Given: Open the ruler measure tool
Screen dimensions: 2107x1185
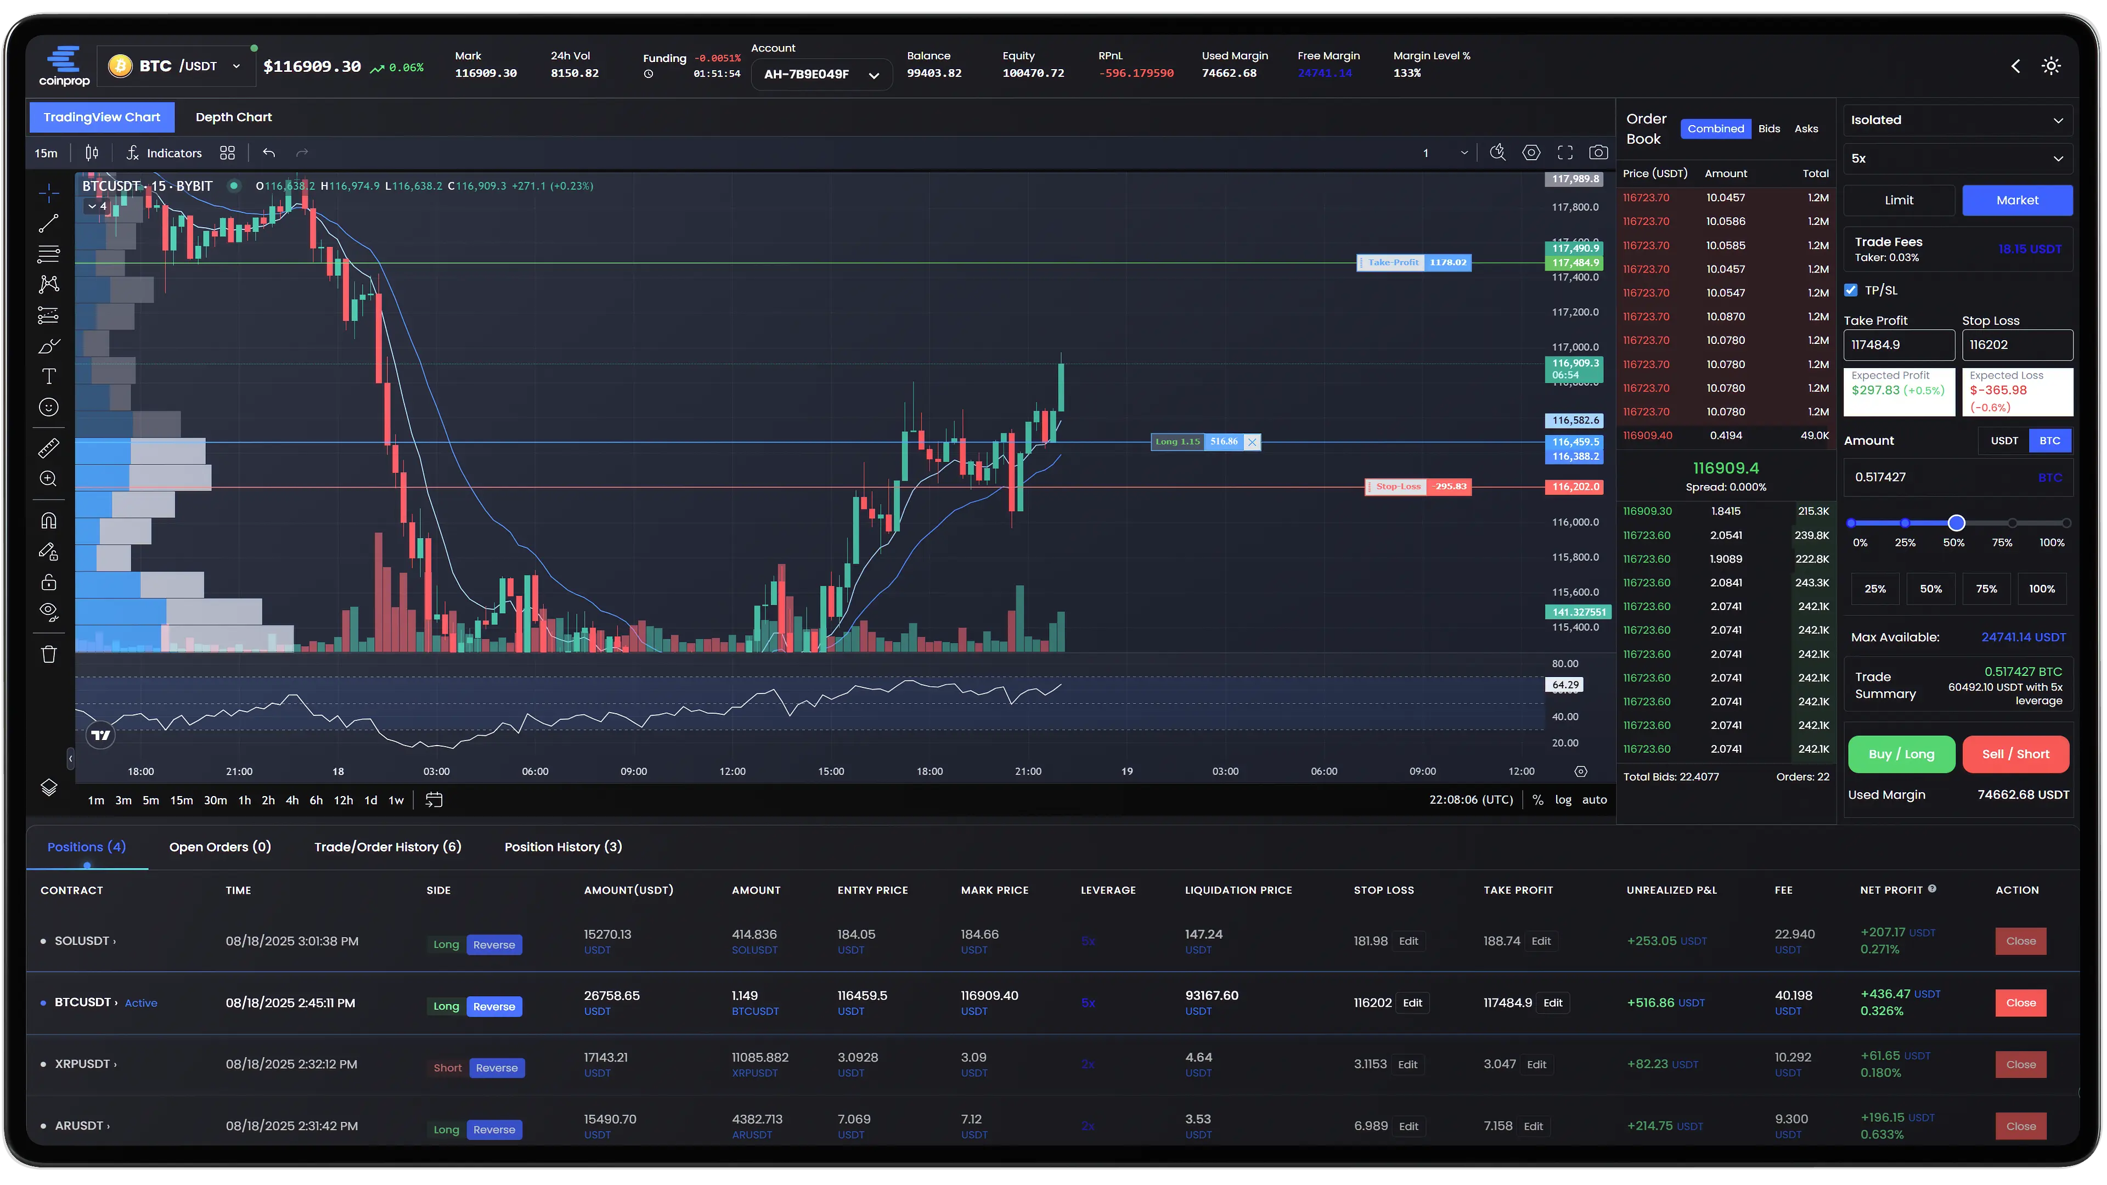Looking at the screenshot, I should coord(48,447).
